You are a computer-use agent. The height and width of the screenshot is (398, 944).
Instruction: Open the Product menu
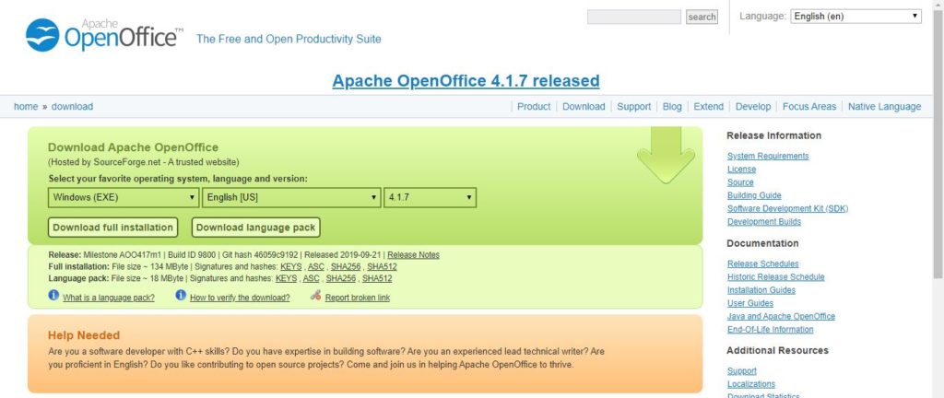534,107
